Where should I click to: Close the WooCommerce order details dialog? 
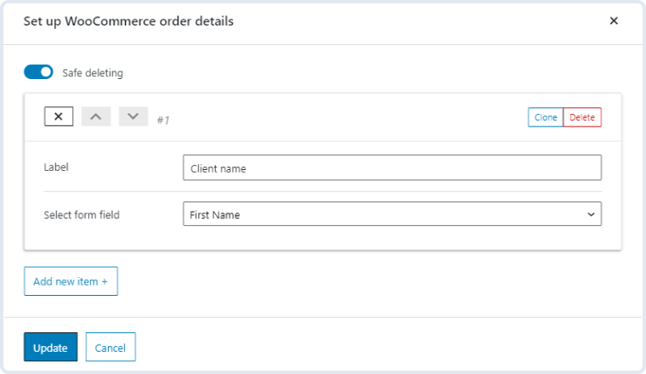pyautogui.click(x=614, y=20)
